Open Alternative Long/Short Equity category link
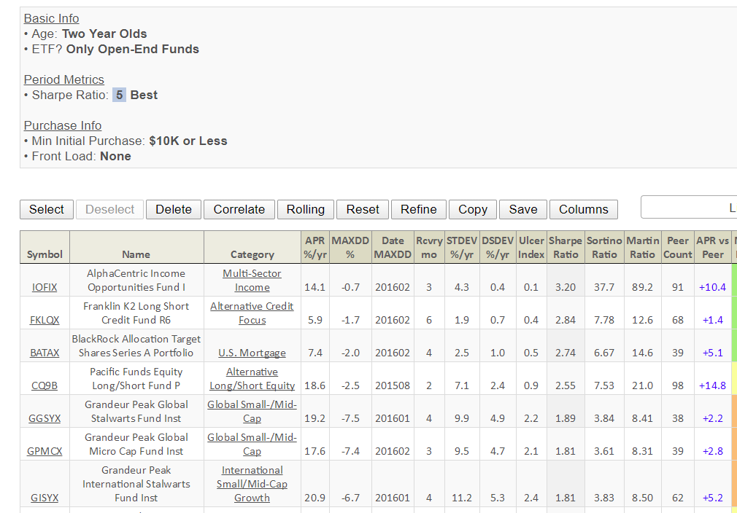Viewport: 737px width, 513px height. pyautogui.click(x=252, y=379)
